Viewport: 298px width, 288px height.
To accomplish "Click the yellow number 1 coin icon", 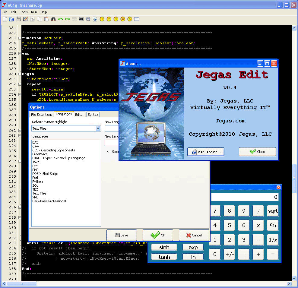I will coord(102,19).
